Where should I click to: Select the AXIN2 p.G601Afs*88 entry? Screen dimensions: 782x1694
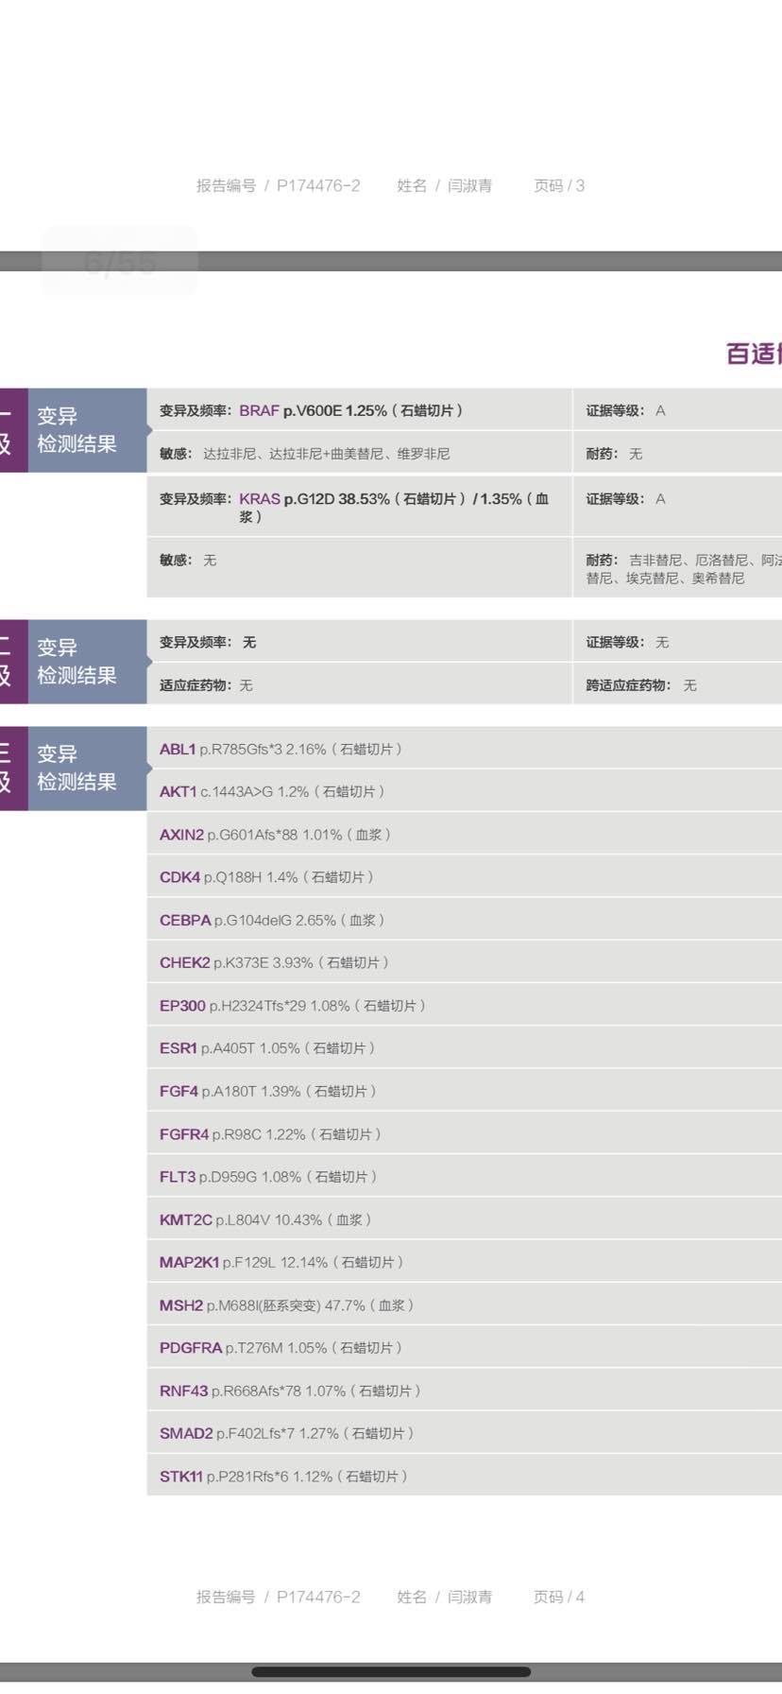[275, 835]
